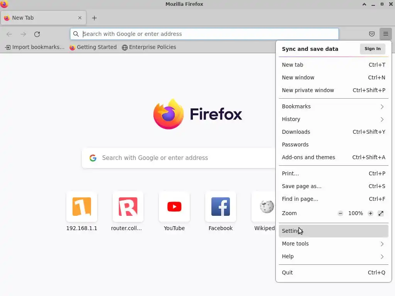Roll up the window with the arrow button
This screenshot has height=296, width=395.
[x=364, y=4]
